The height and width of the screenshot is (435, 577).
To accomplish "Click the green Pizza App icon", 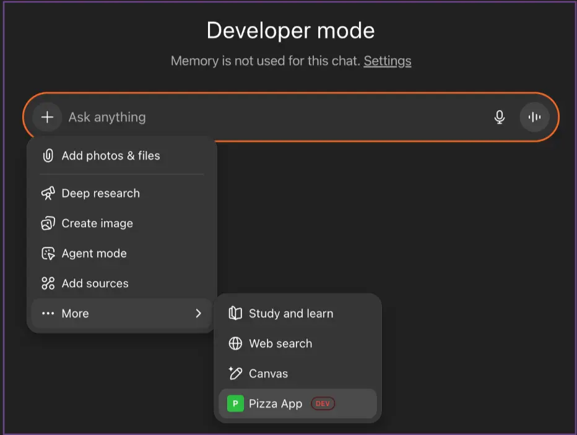I will click(235, 403).
